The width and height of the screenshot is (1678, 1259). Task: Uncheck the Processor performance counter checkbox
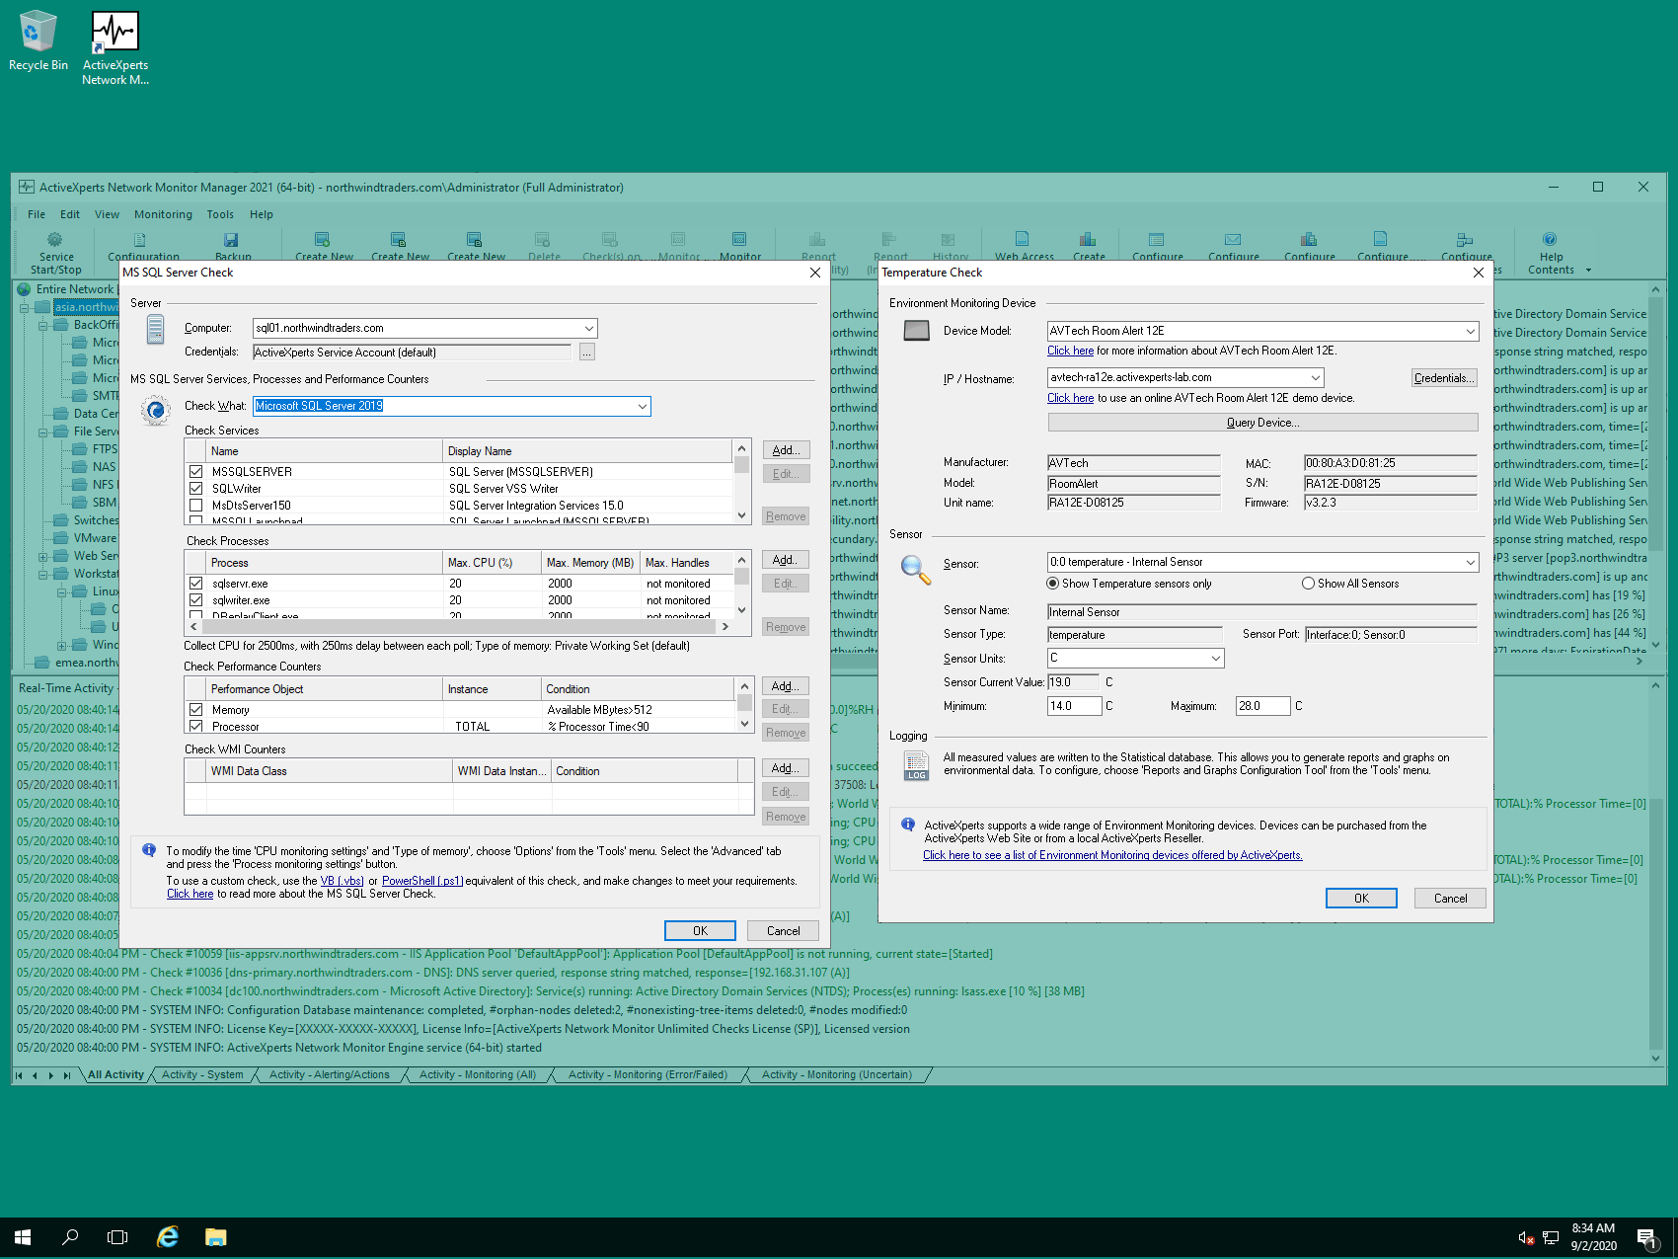195,727
